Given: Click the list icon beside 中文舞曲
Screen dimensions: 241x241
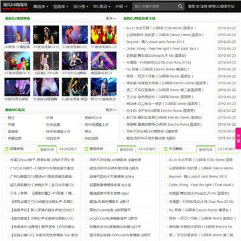Looking at the screenshot, I should (x=165, y=149).
